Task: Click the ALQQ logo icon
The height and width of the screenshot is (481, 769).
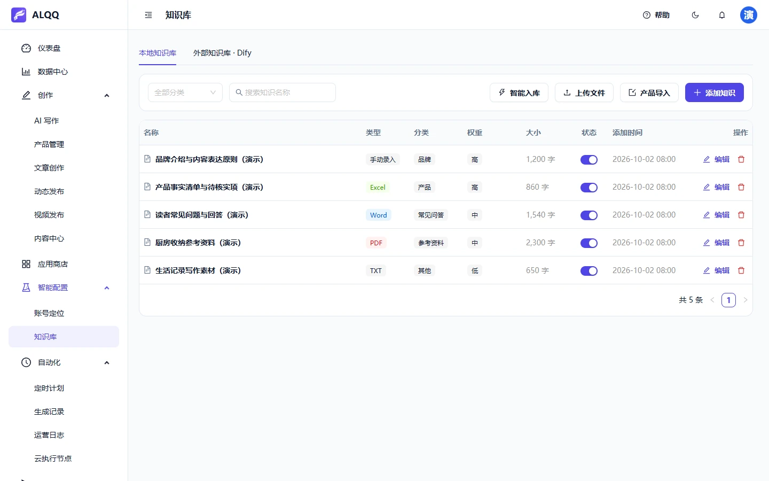Action: 19,15
